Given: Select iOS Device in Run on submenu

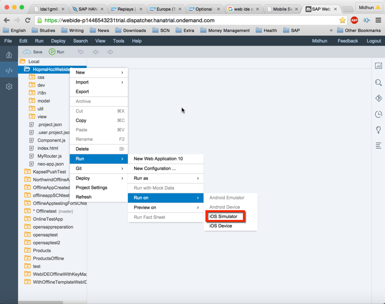Looking at the screenshot, I should coord(230,226).
